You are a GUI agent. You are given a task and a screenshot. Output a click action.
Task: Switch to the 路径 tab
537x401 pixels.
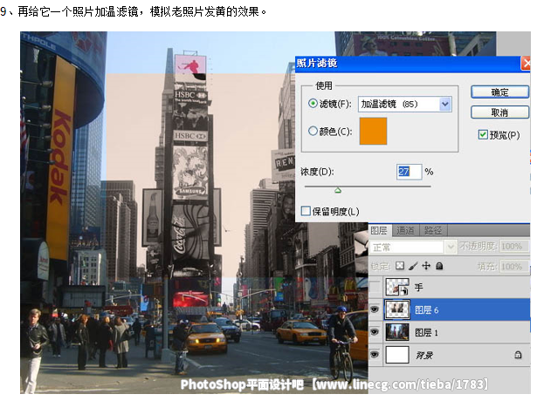pyautogui.click(x=433, y=230)
